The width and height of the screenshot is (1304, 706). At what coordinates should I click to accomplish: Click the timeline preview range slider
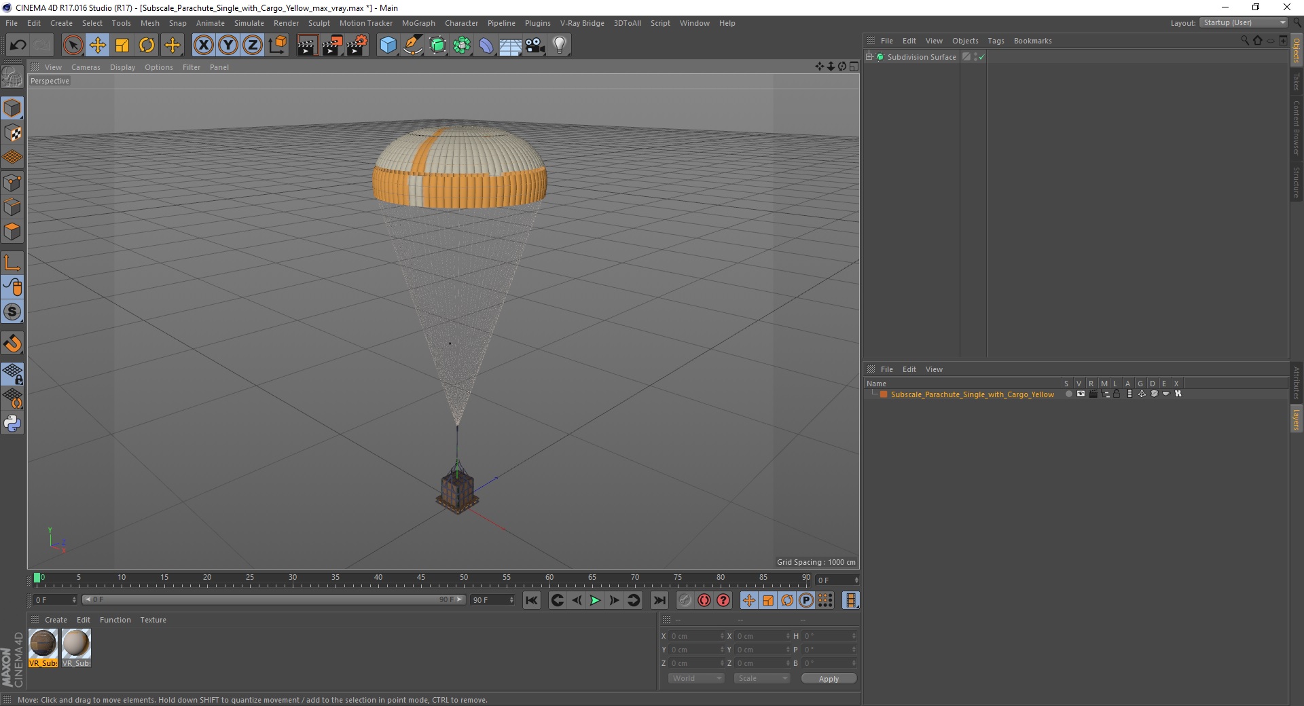(x=274, y=599)
